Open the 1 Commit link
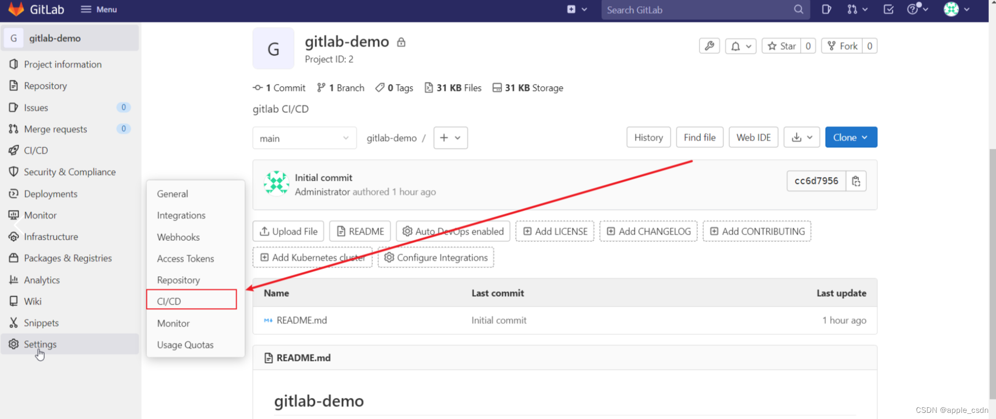 [x=279, y=88]
